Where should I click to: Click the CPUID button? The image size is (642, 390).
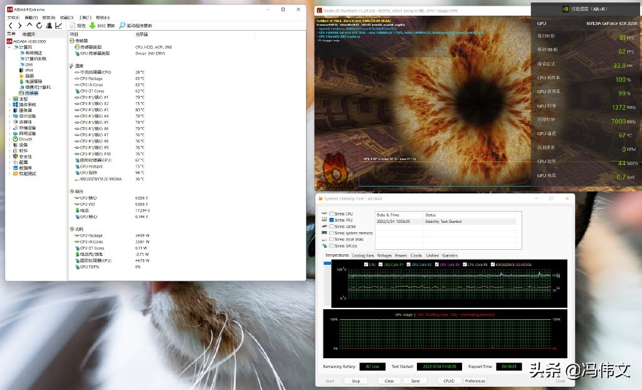pyautogui.click(x=449, y=381)
